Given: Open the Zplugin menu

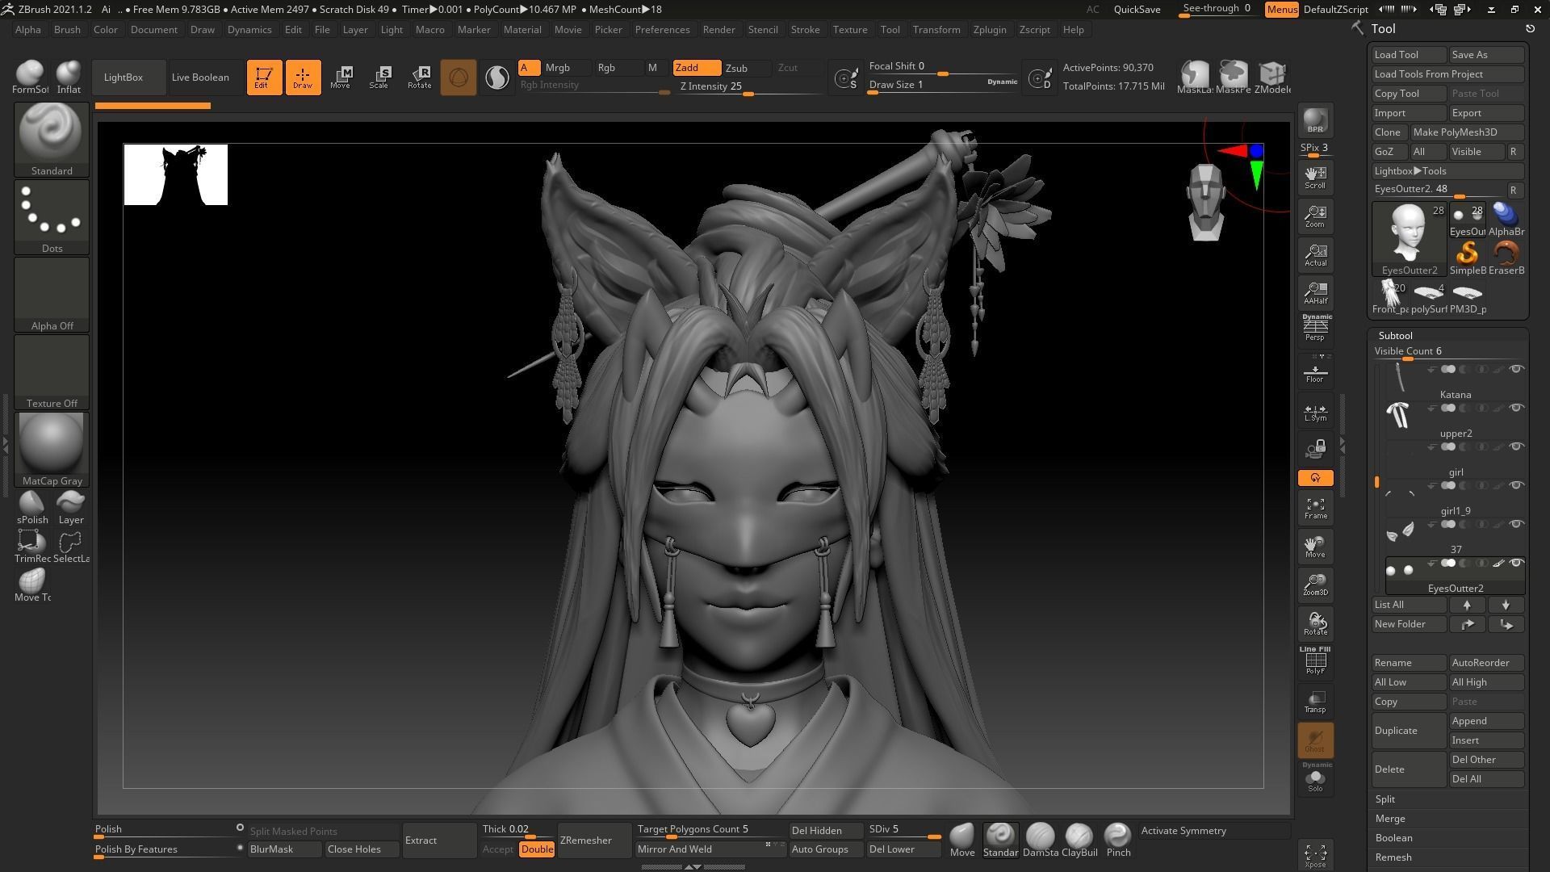Looking at the screenshot, I should click(990, 30).
